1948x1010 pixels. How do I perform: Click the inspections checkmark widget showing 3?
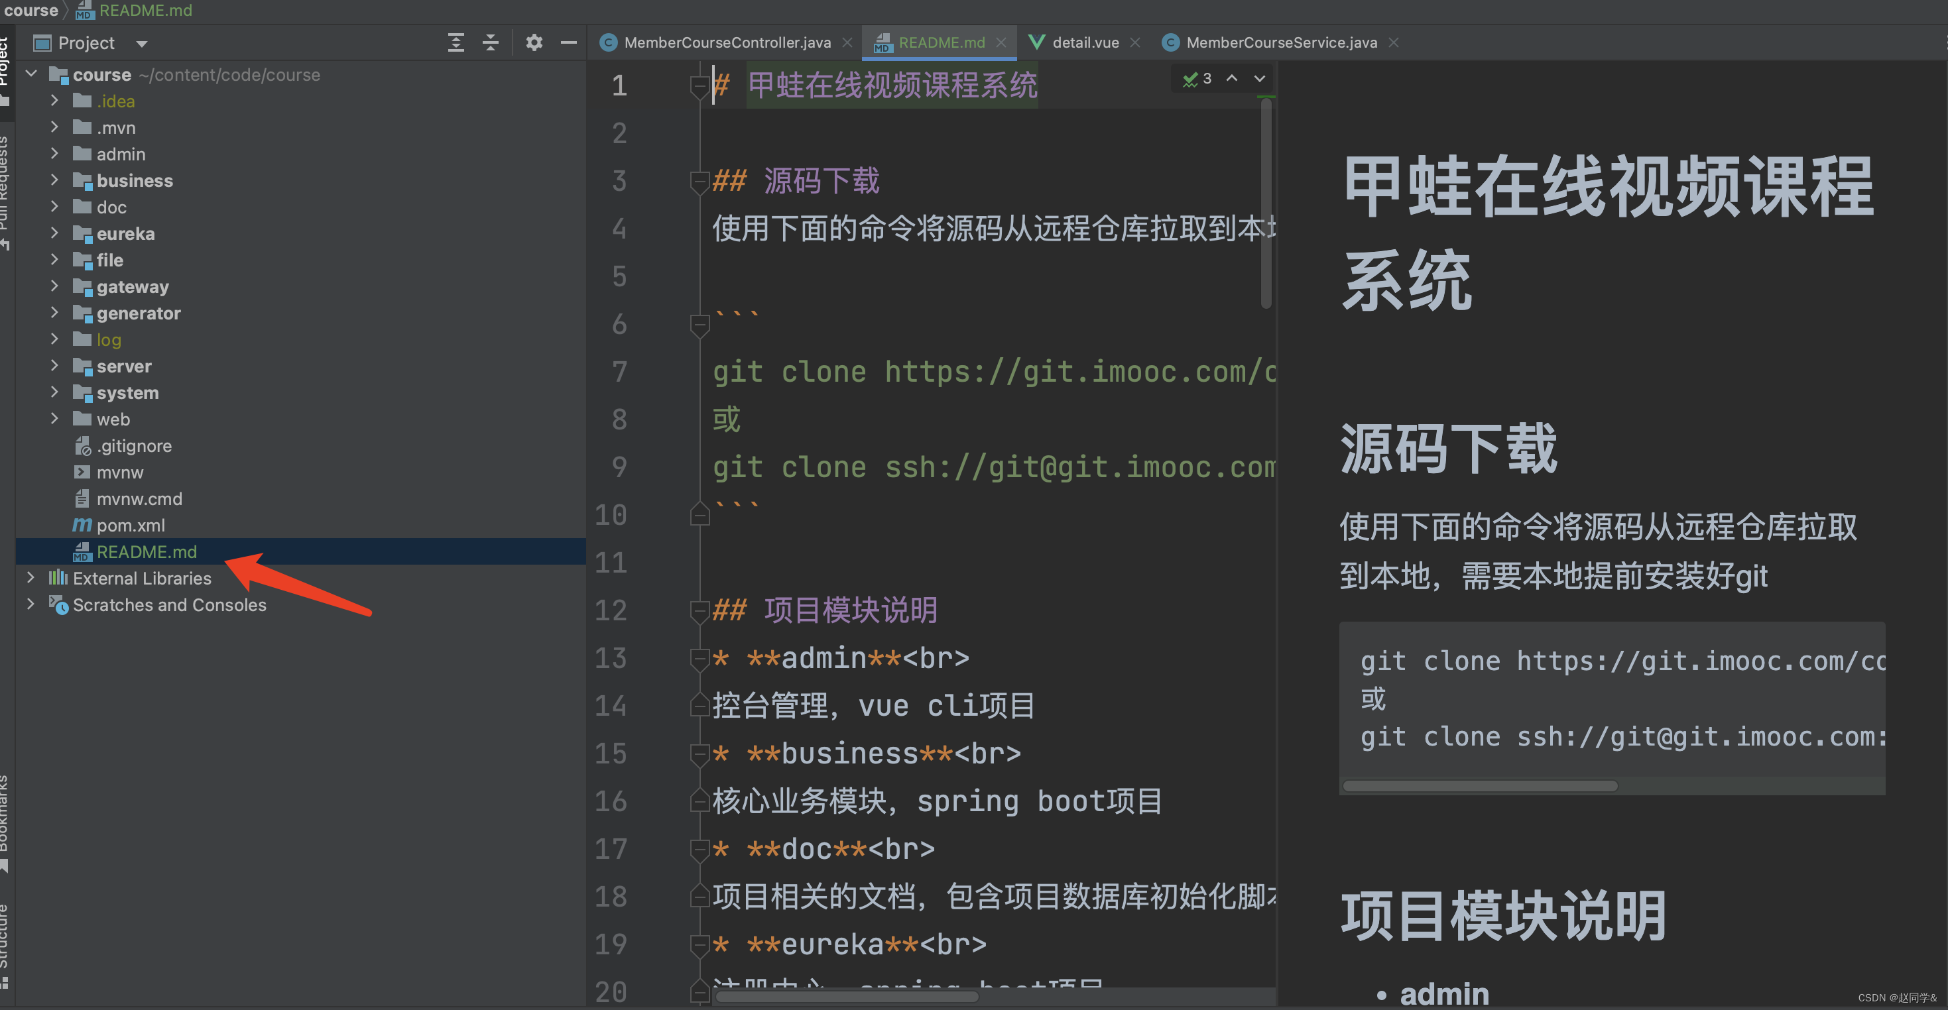click(x=1197, y=78)
